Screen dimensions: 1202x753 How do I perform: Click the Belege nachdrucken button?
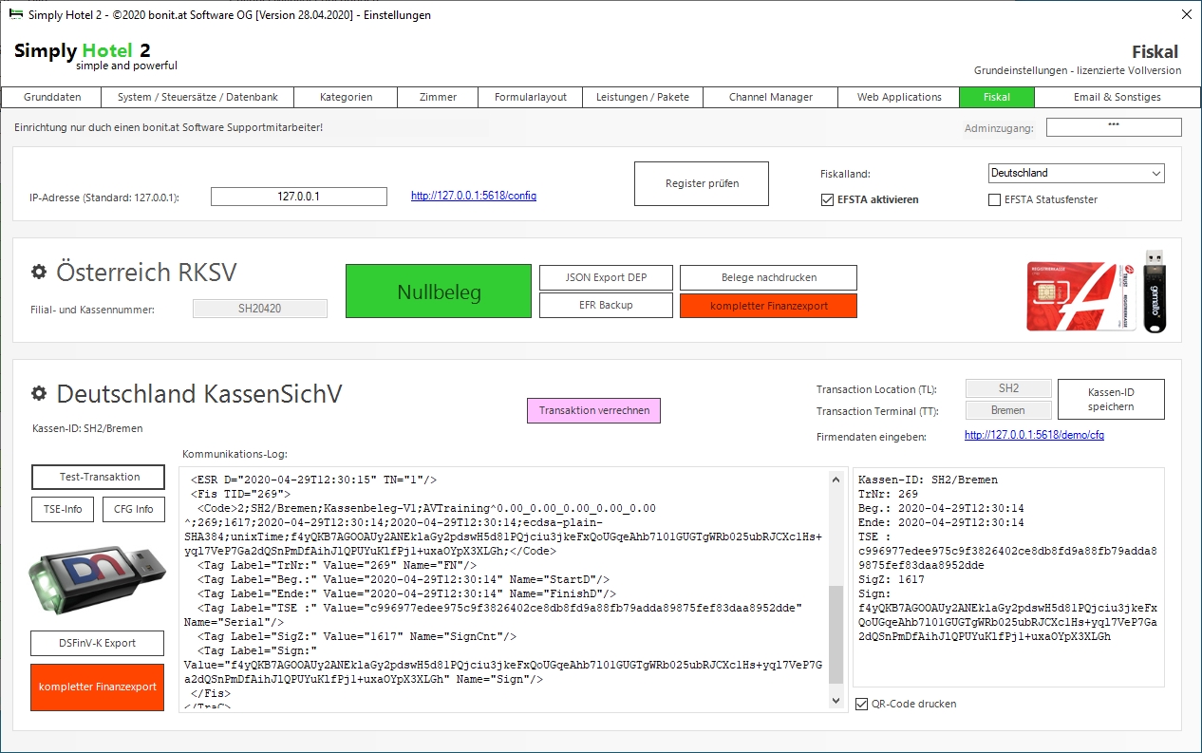[x=769, y=277]
